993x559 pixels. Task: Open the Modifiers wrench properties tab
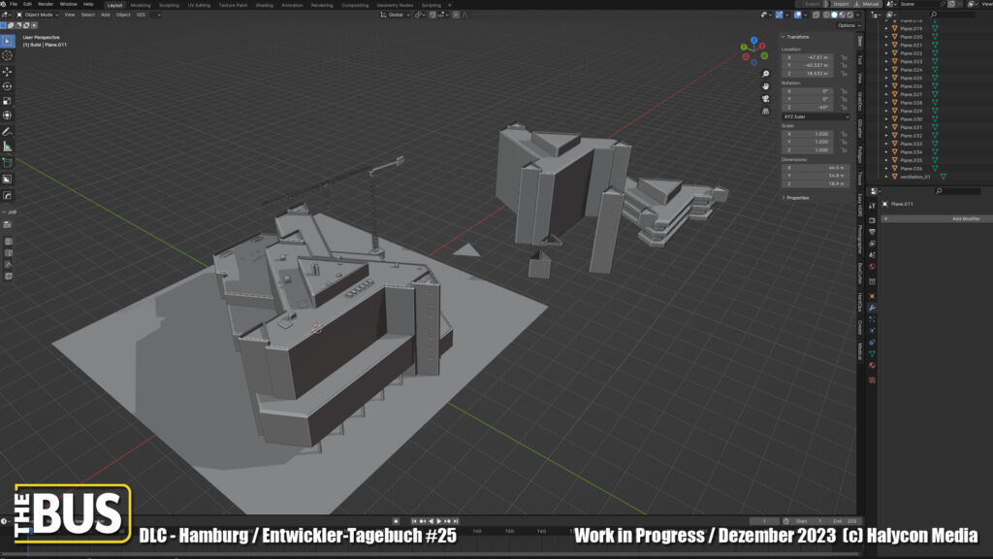click(x=873, y=308)
